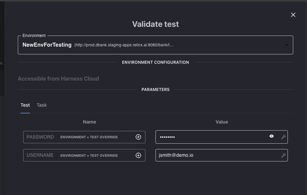Expand the Environment dropdown arrow
Viewport: 307px width, 195px height.
(x=287, y=45)
